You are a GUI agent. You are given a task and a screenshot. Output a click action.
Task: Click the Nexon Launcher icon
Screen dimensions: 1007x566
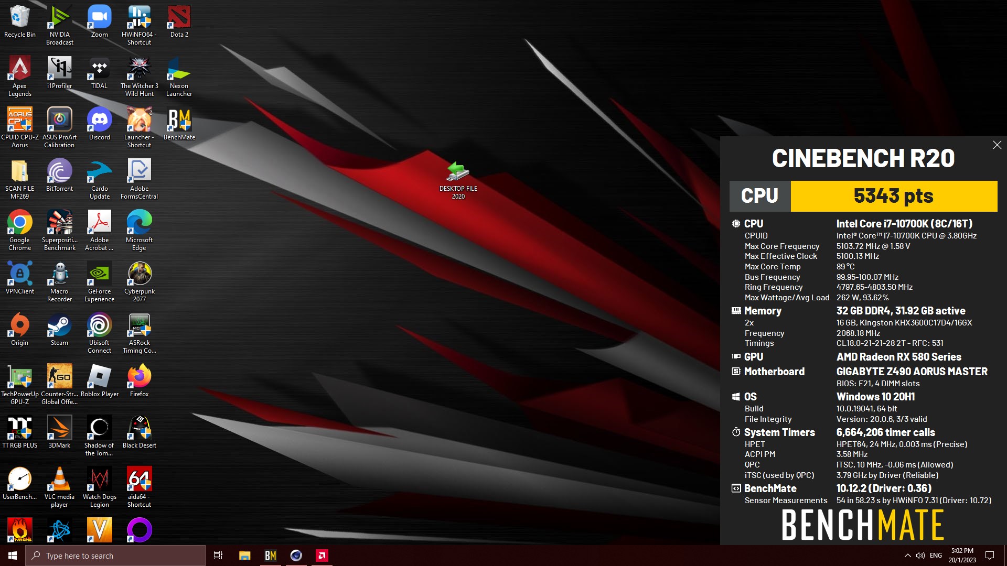click(x=179, y=77)
